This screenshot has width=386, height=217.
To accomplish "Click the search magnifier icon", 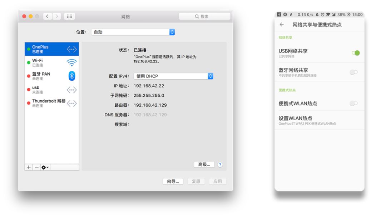I will coord(197,16).
